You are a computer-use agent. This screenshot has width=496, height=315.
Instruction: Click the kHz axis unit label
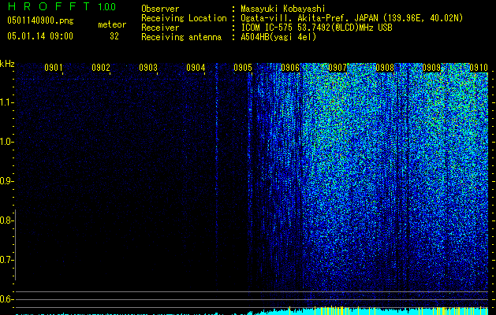[7, 64]
